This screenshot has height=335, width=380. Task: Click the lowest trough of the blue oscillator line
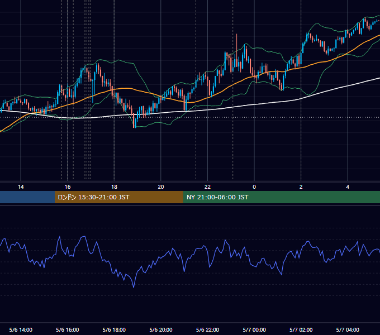[134, 287]
